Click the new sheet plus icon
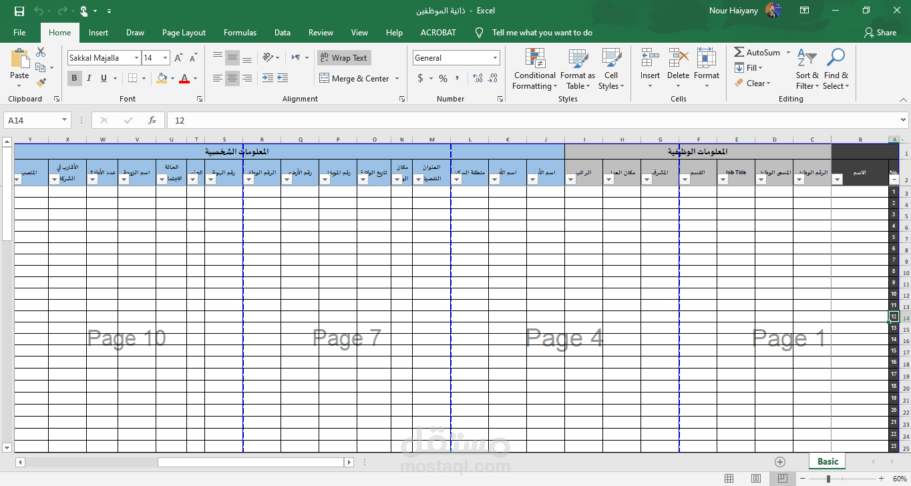The height and width of the screenshot is (486, 911). (779, 462)
